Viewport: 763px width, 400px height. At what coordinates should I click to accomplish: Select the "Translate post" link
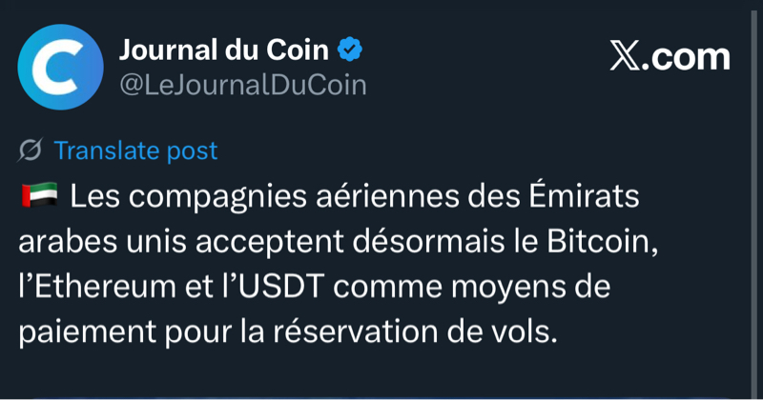pyautogui.click(x=135, y=150)
